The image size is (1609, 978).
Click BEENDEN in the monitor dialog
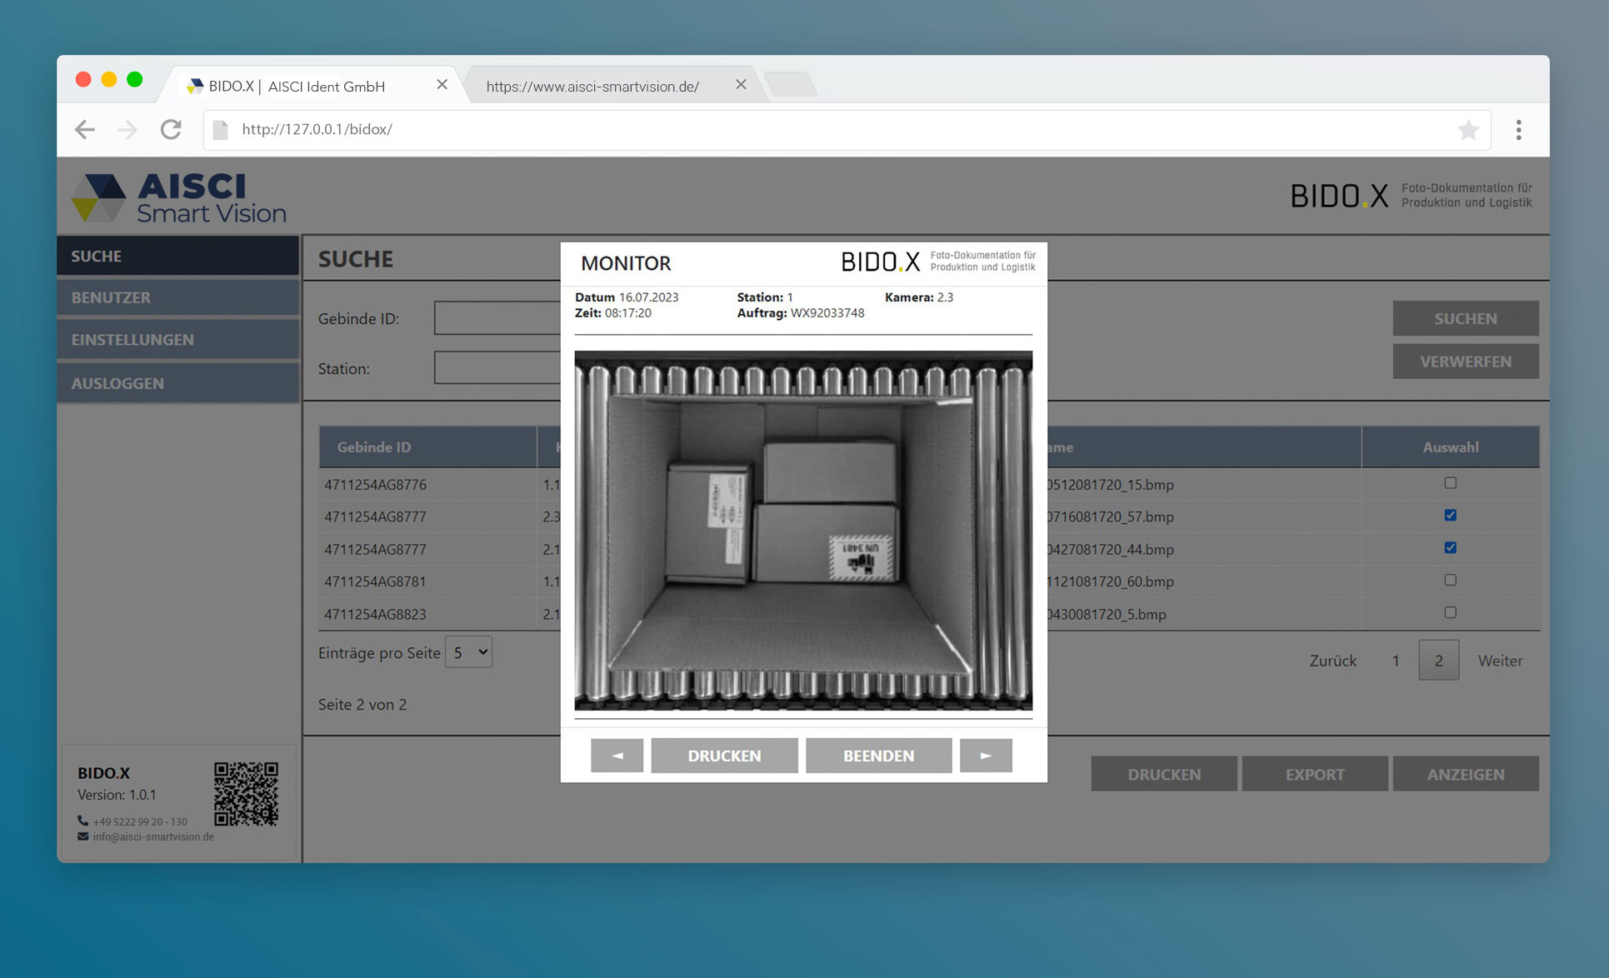(878, 755)
